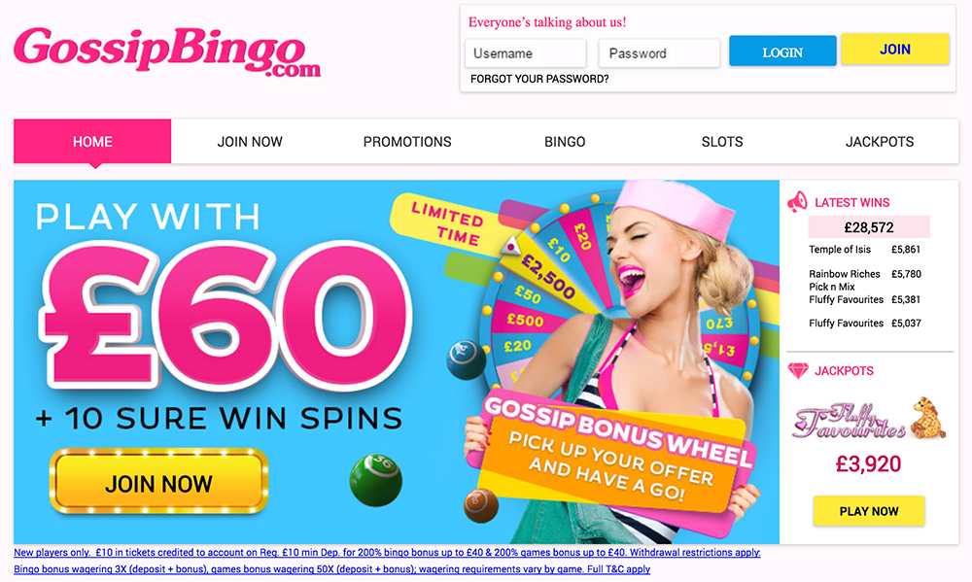Click the green bingo ball numbered 36
The image size is (972, 582).
click(x=375, y=479)
